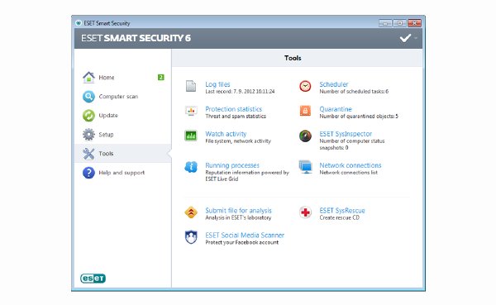
Task: Open the Watch activity link
Action: point(226,134)
